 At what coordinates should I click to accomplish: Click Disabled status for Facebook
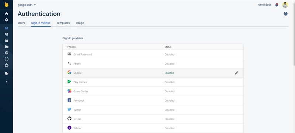point(170,101)
